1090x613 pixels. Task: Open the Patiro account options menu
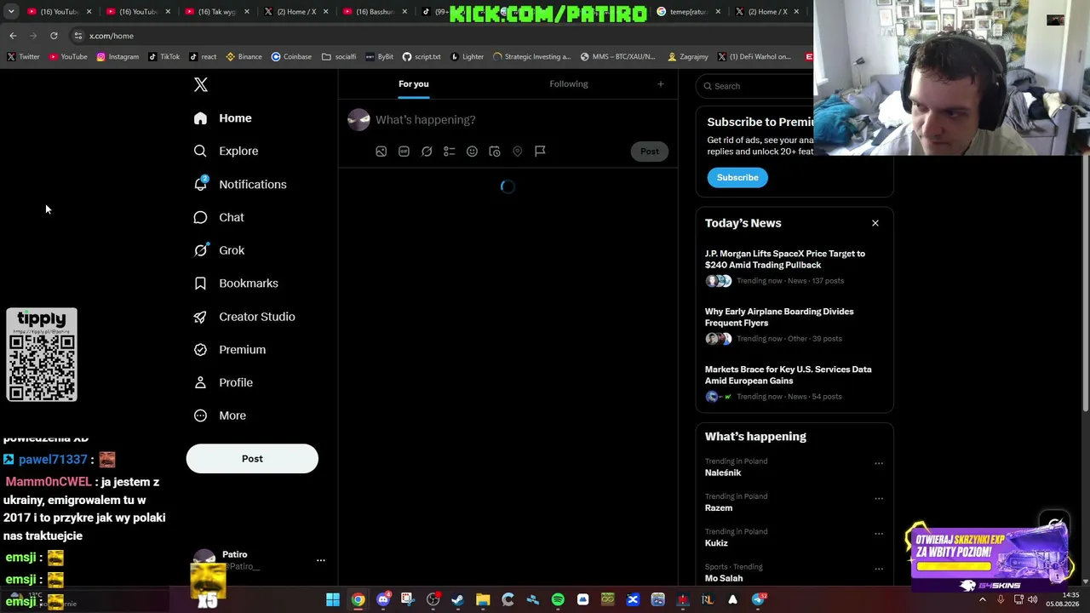coord(321,560)
